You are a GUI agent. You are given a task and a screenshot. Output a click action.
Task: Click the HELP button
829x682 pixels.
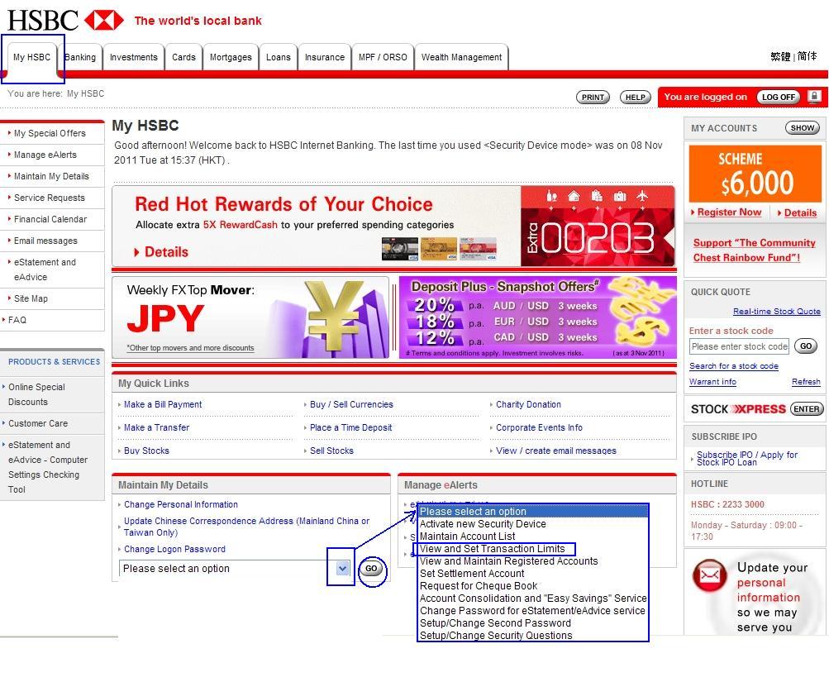tap(635, 98)
